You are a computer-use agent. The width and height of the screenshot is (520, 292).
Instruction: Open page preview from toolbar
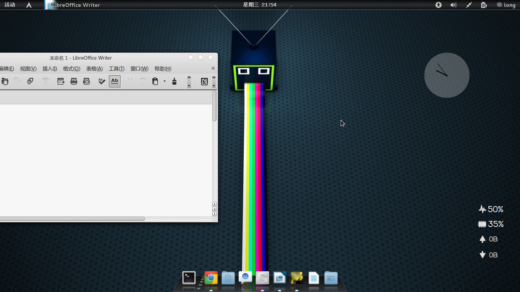pyautogui.click(x=86, y=81)
